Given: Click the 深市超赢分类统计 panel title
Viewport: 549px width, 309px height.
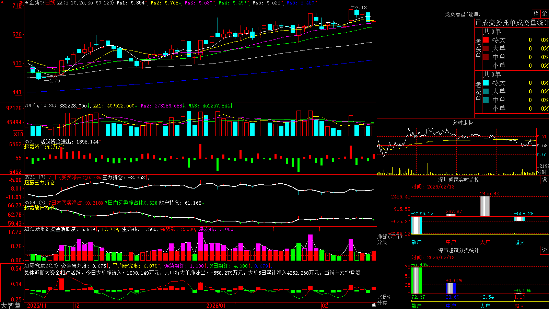Looking at the screenshot, I should pos(458,250).
